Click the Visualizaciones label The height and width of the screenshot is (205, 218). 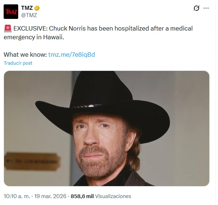[113, 196]
